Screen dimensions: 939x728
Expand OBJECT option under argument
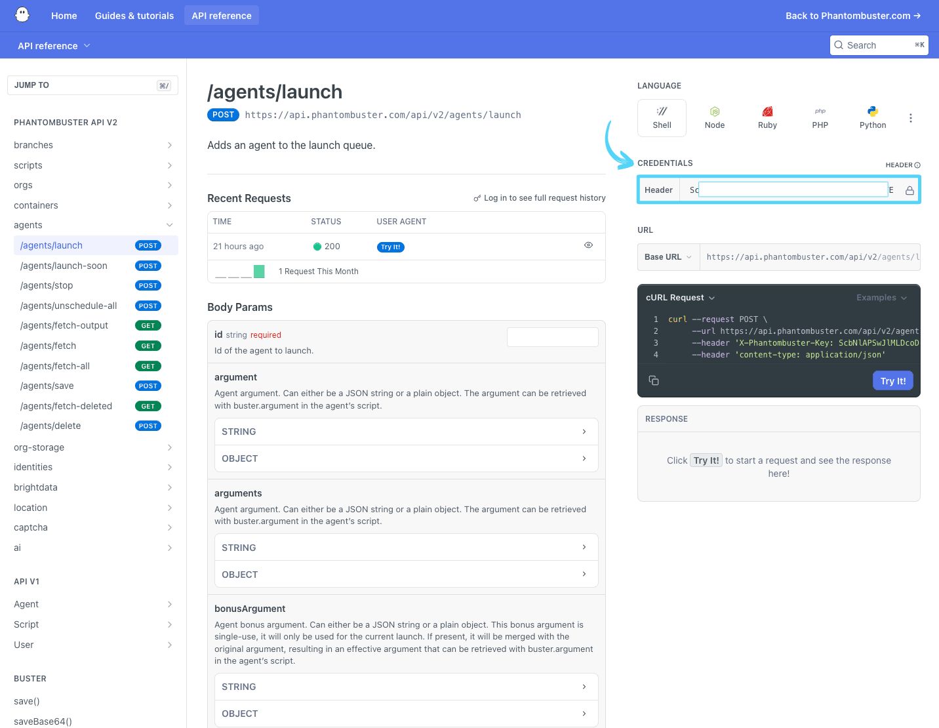coord(407,458)
